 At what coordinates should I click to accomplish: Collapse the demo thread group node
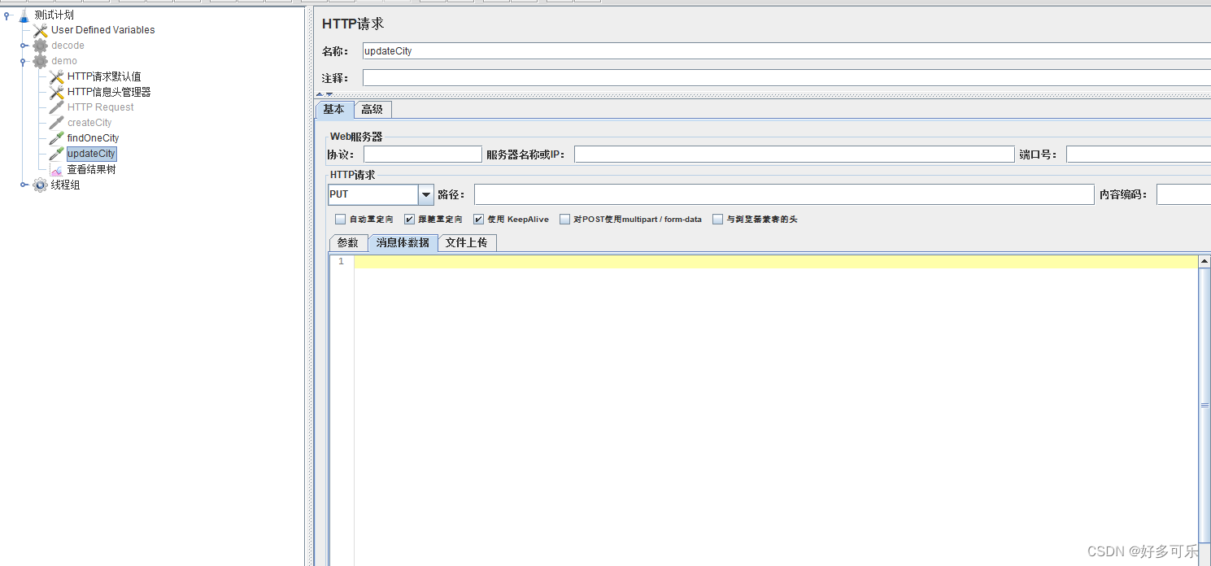[24, 61]
